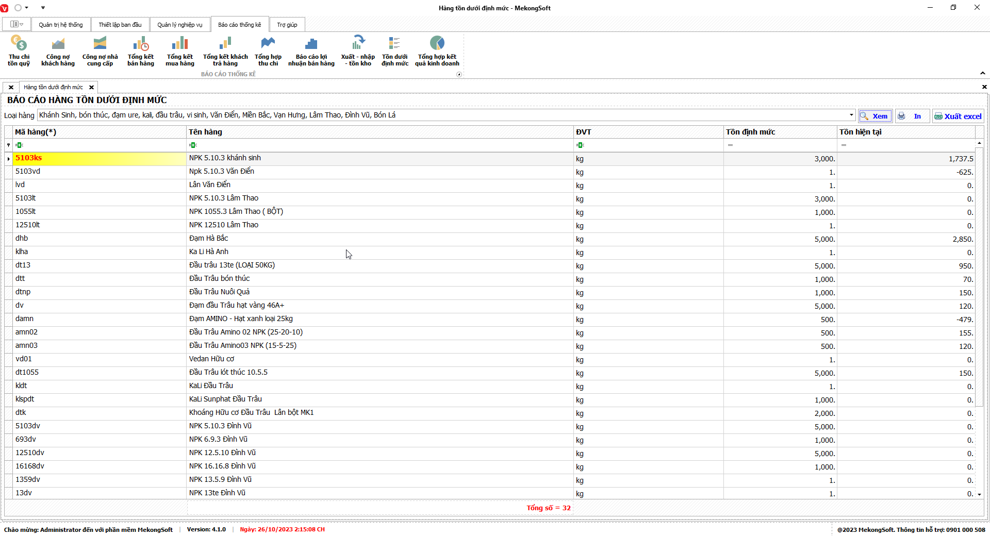Open the quick access toolbar dropdown arrow

click(x=43, y=8)
